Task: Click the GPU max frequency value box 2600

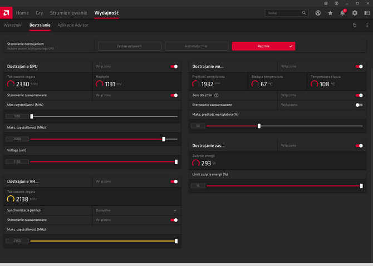Action: (x=17, y=139)
